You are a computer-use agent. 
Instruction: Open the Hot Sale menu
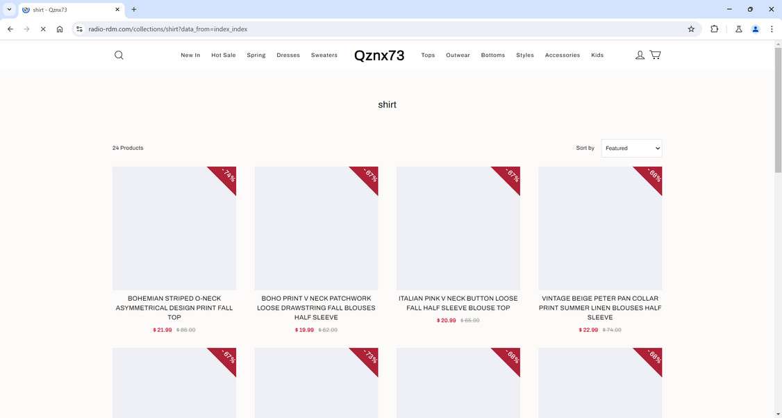point(224,56)
